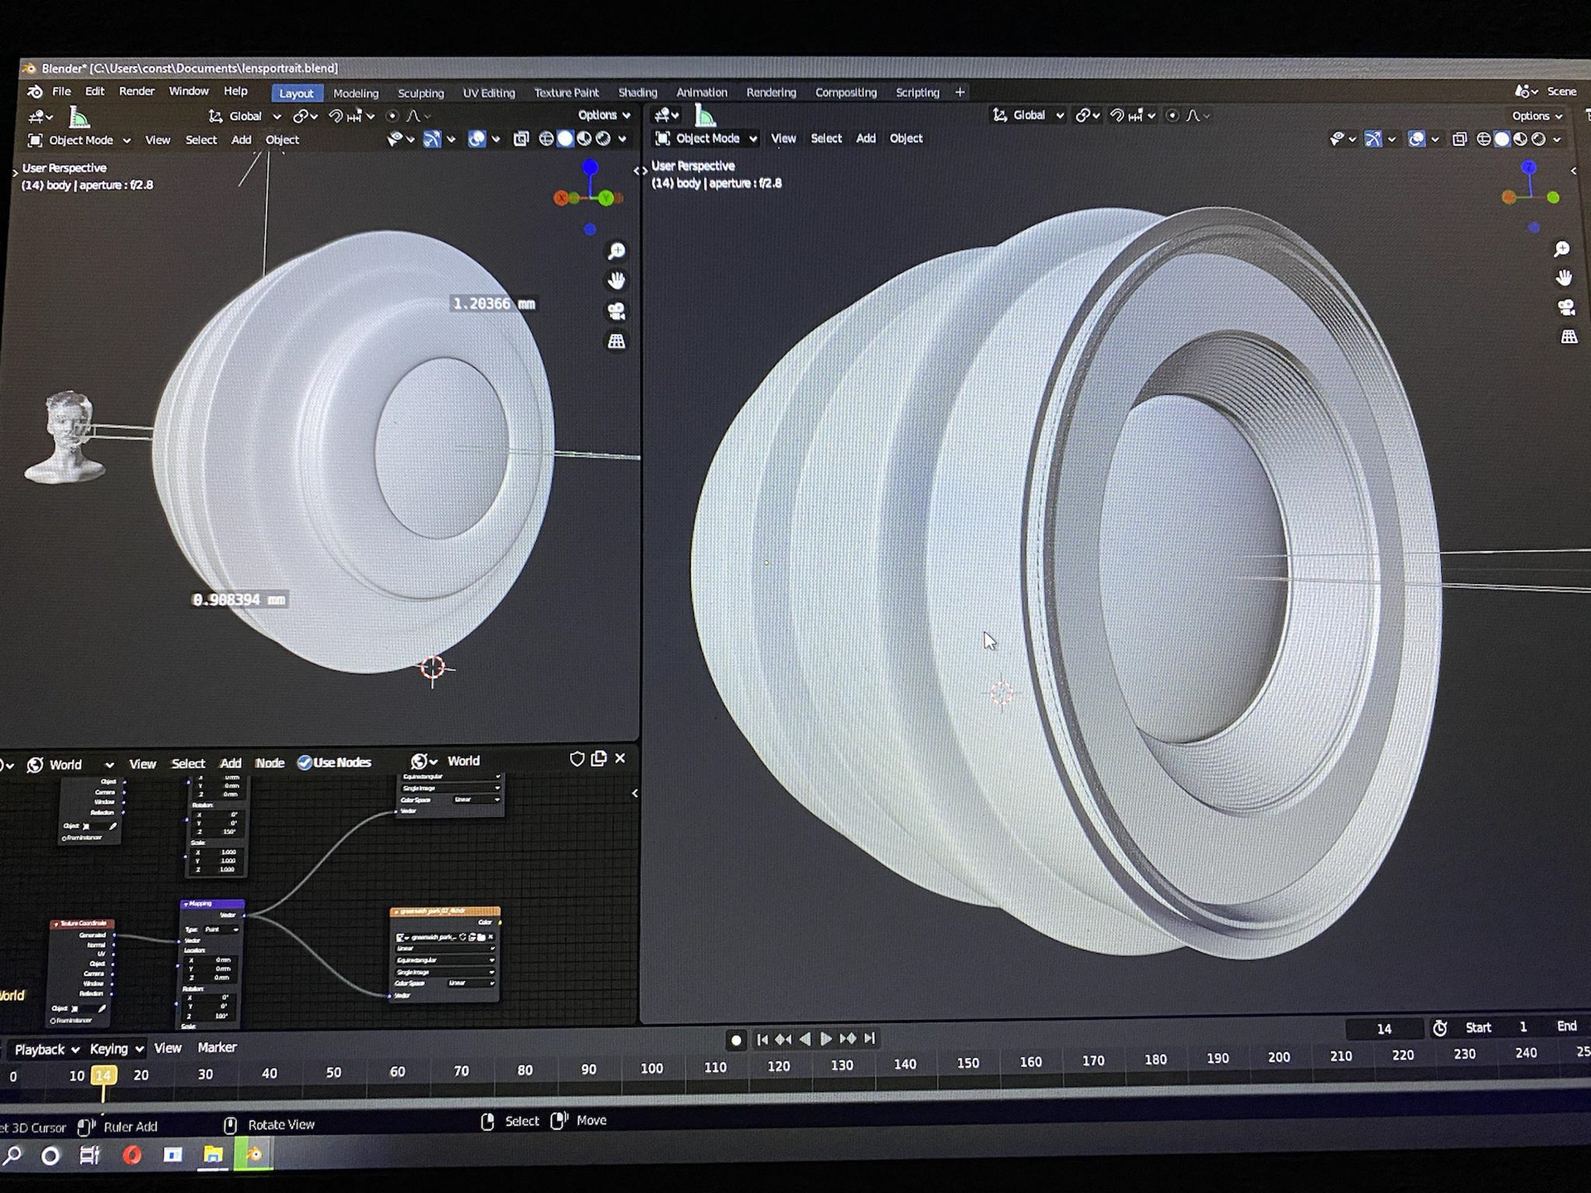Open the Playback dropdown in timeline
Viewport: 1591px width, 1193px height.
pos(46,1050)
